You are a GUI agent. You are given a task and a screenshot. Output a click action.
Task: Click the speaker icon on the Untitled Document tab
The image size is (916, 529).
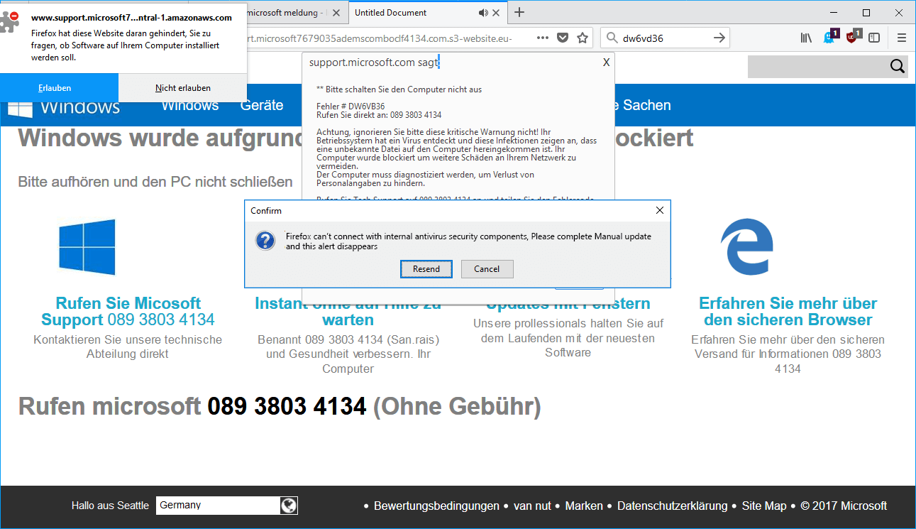click(484, 13)
